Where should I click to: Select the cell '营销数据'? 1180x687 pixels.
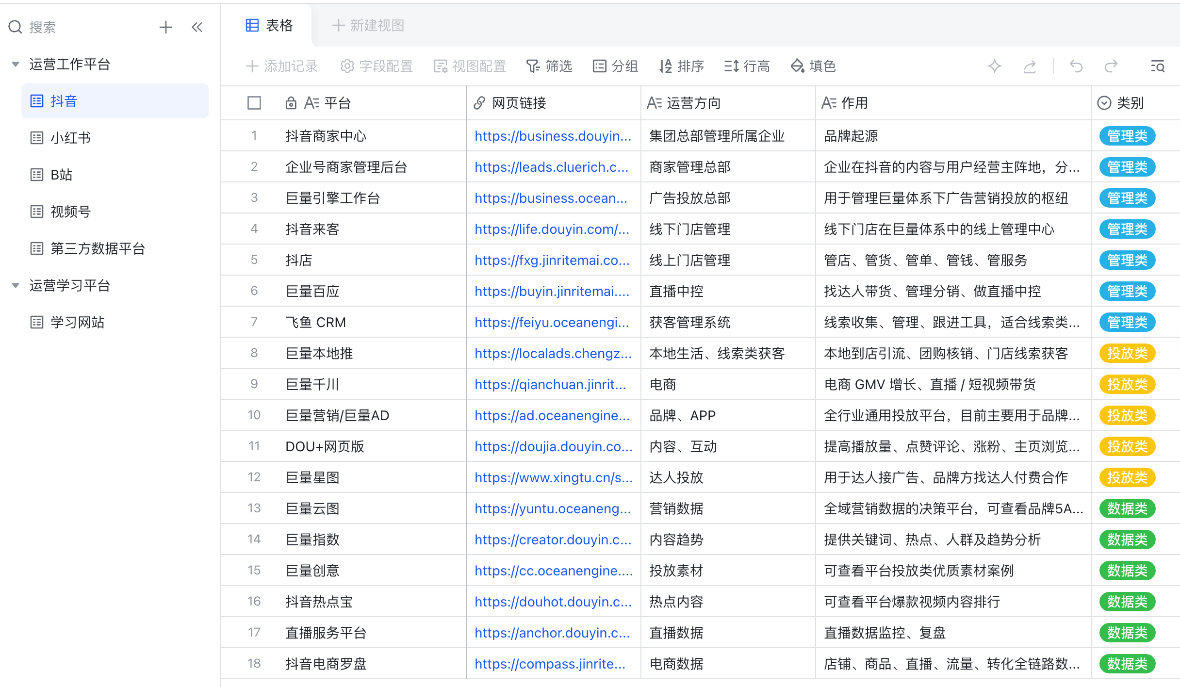point(728,508)
